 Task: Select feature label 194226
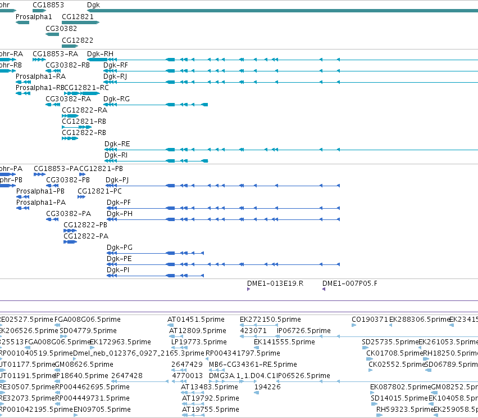point(267,387)
